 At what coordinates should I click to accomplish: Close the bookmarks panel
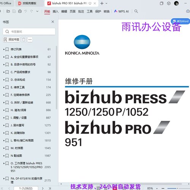53,22
